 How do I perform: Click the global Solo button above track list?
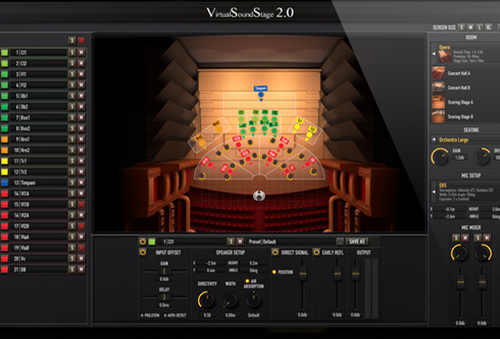(72, 40)
